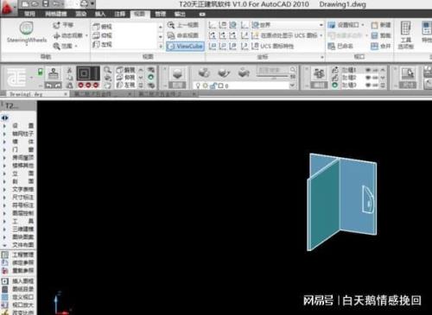Click the layer color square swatch

click(x=221, y=85)
